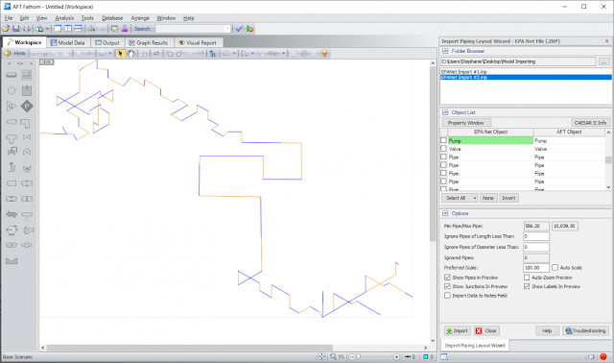This screenshot has height=363, width=614.
Task: Click the green checkmark icon beside Search
Action: [239, 29]
